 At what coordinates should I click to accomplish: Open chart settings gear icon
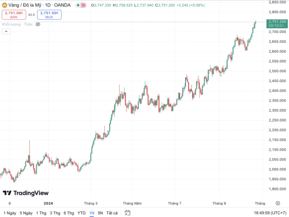[x=278, y=203]
